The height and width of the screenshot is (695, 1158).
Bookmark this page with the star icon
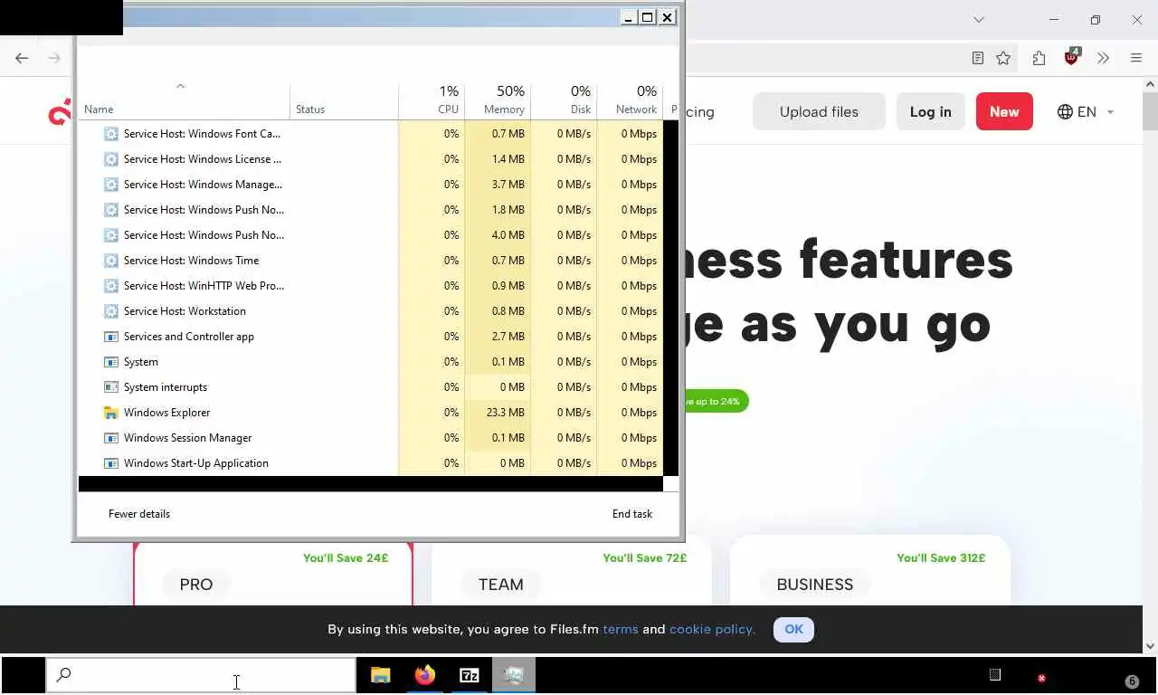pyautogui.click(x=1003, y=58)
